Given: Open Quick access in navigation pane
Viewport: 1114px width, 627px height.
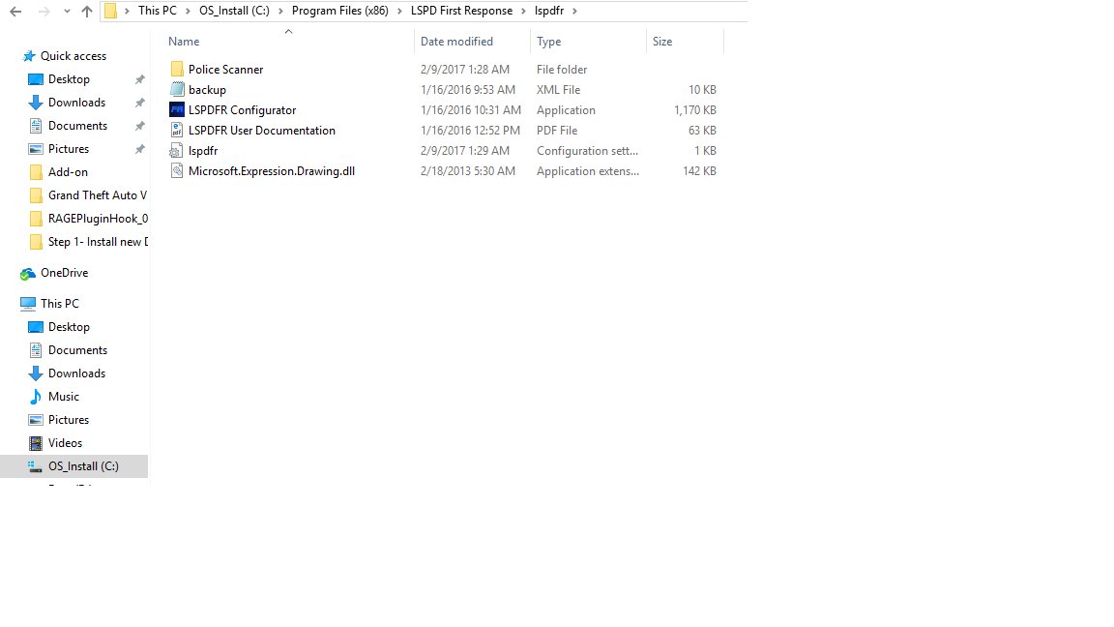Looking at the screenshot, I should click(x=73, y=56).
